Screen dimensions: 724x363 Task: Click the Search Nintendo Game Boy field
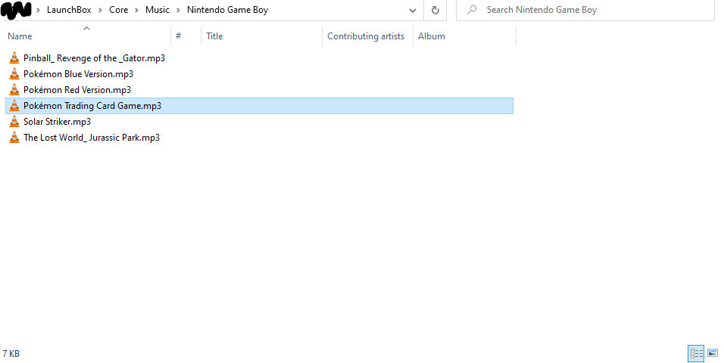(x=585, y=10)
